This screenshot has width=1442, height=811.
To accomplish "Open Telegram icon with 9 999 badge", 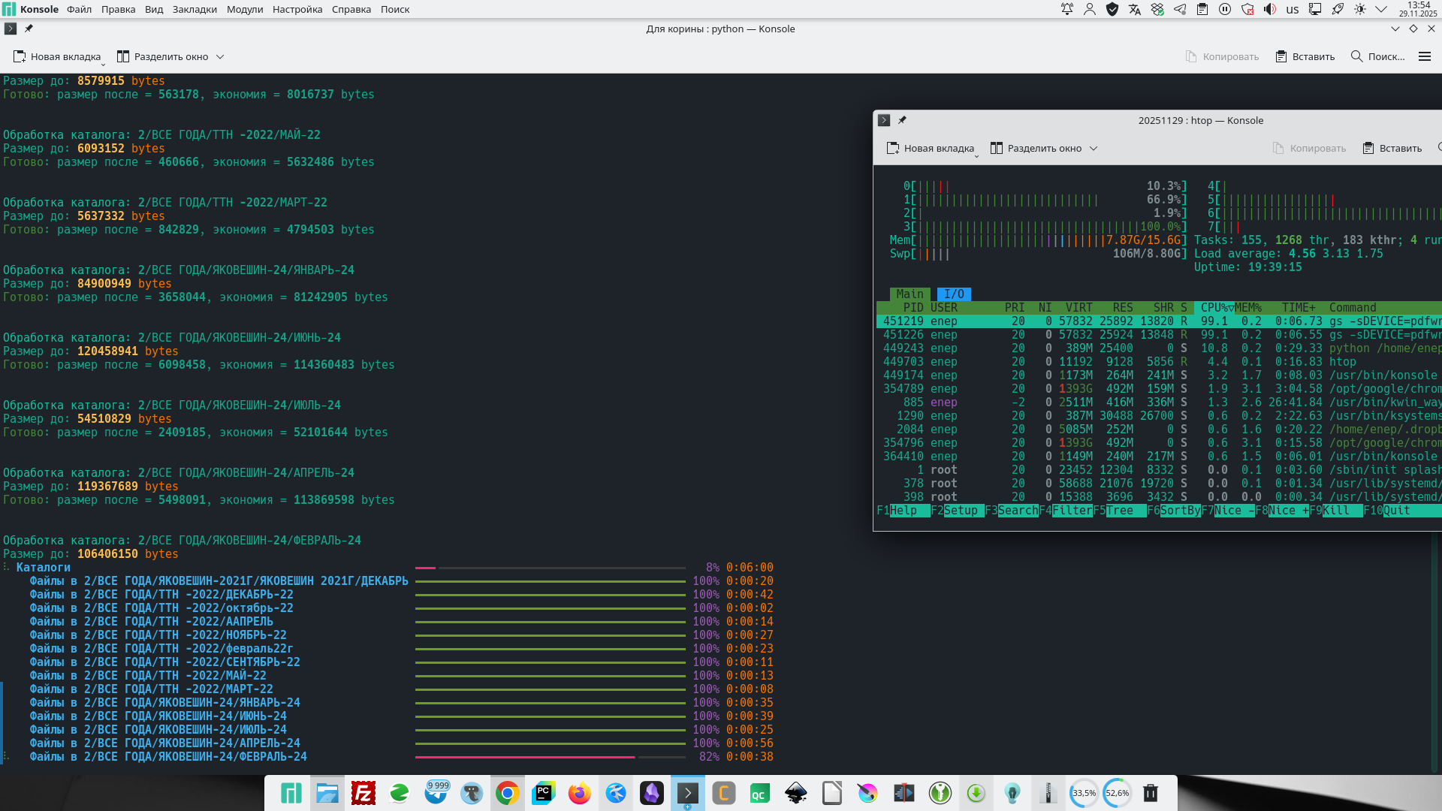I will click(436, 793).
